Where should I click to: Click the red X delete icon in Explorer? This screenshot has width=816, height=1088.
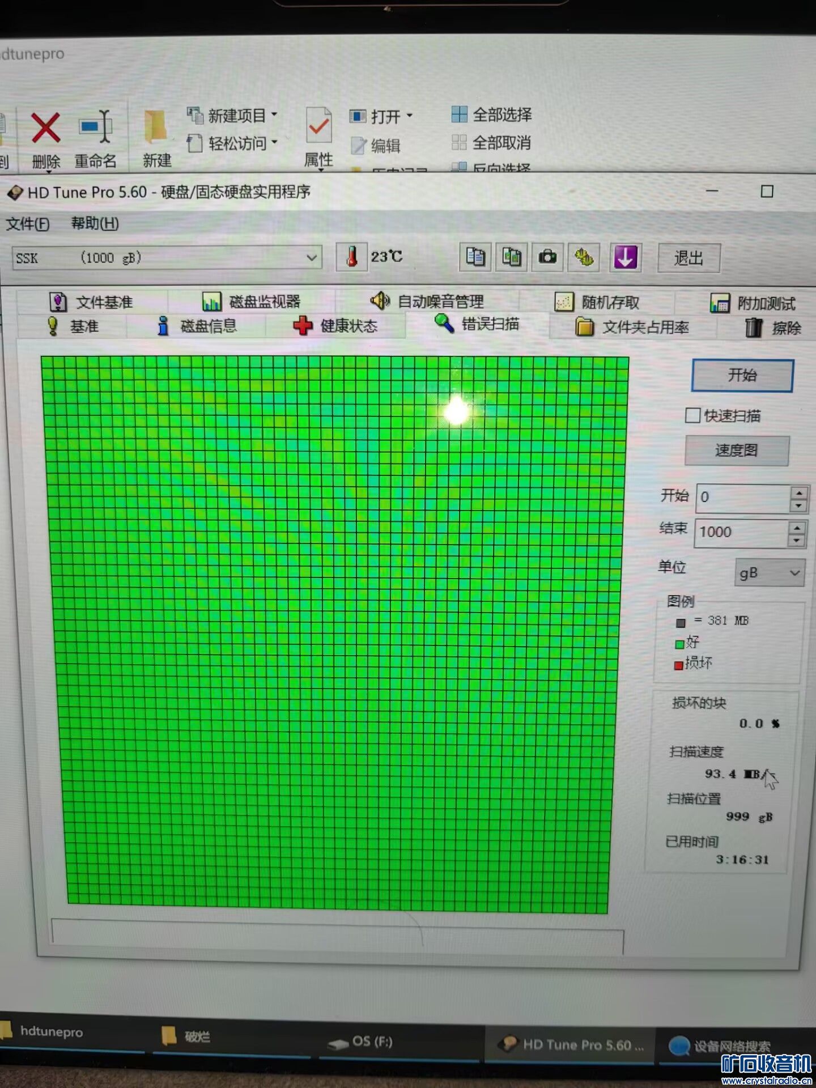46,128
